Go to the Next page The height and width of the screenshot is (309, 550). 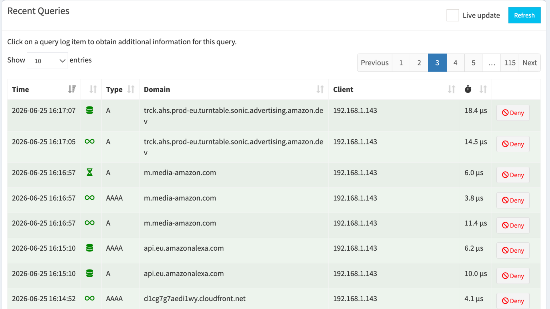(529, 63)
